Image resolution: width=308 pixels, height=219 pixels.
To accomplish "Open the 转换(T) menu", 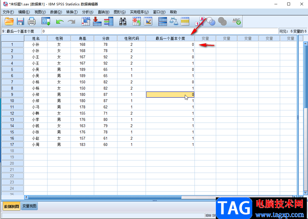I will pyautogui.click(x=72, y=12).
